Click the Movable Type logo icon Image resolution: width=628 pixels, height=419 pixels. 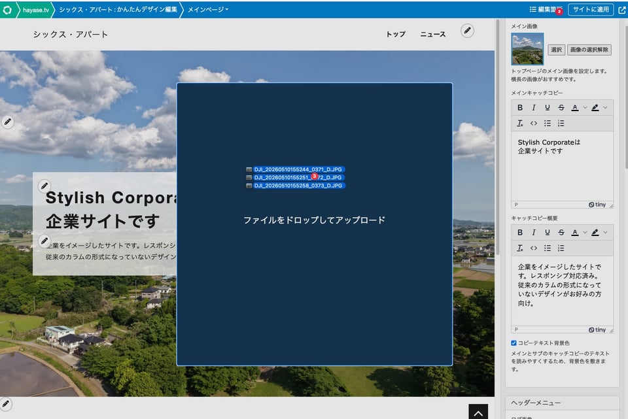(7, 10)
